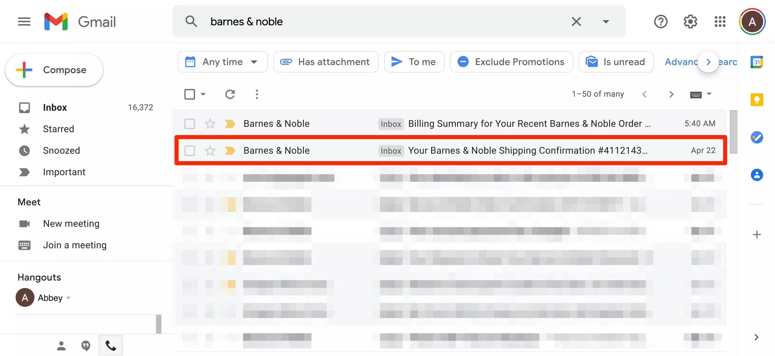Open the main menu hamburger icon

click(24, 22)
